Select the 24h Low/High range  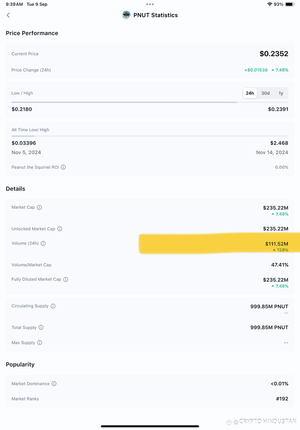click(x=250, y=93)
